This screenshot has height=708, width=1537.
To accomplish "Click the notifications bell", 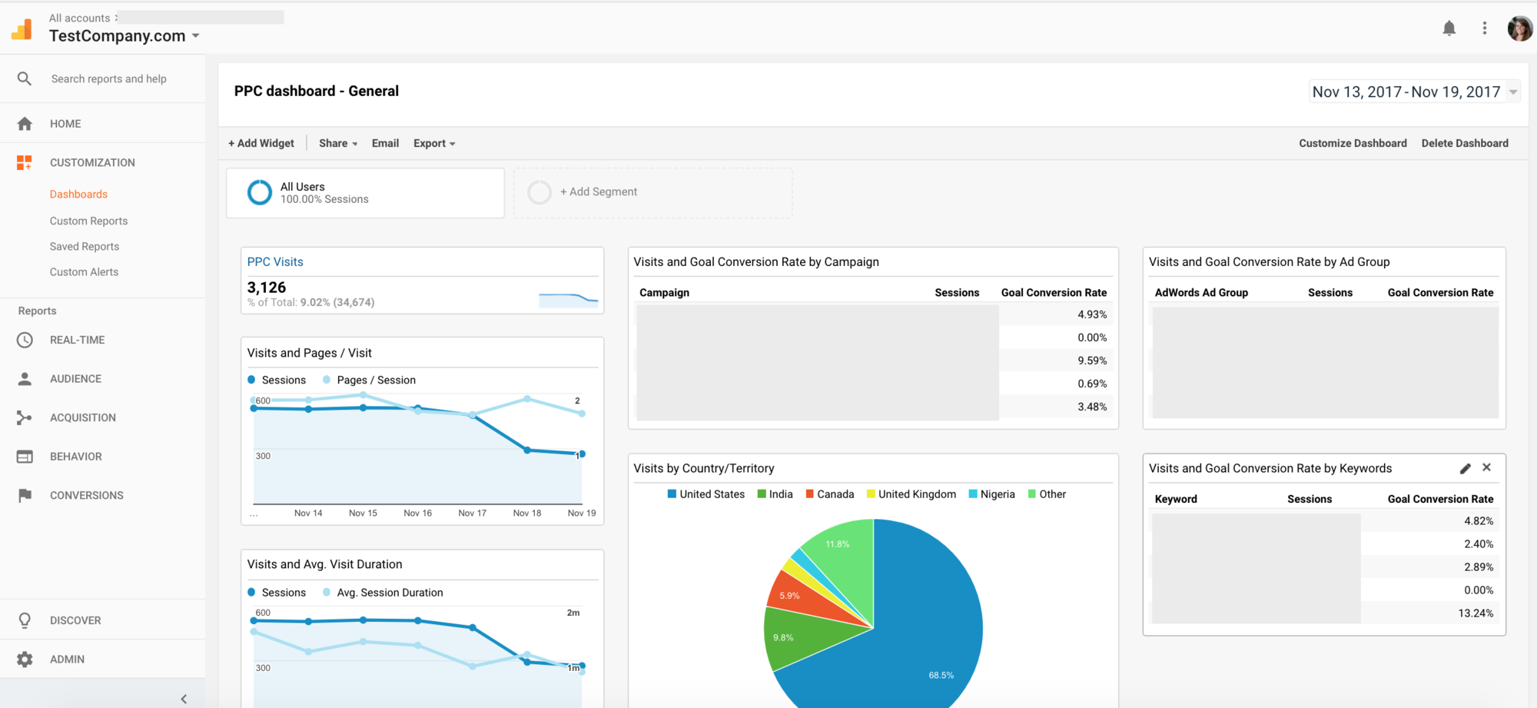I will point(1449,28).
